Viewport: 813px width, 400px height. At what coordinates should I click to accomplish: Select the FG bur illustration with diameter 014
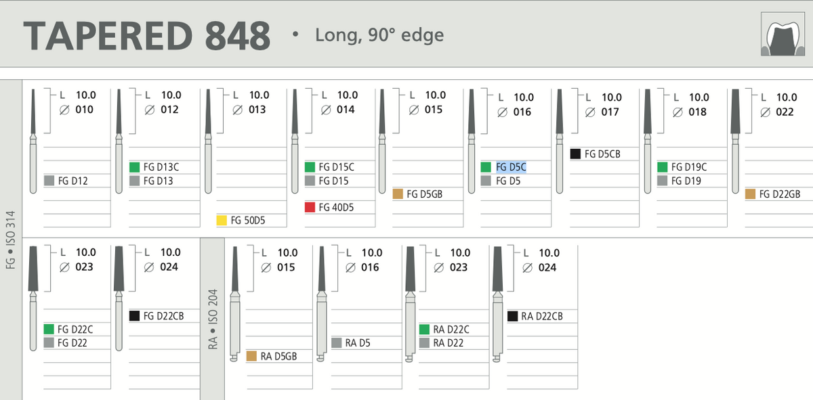tap(295, 141)
